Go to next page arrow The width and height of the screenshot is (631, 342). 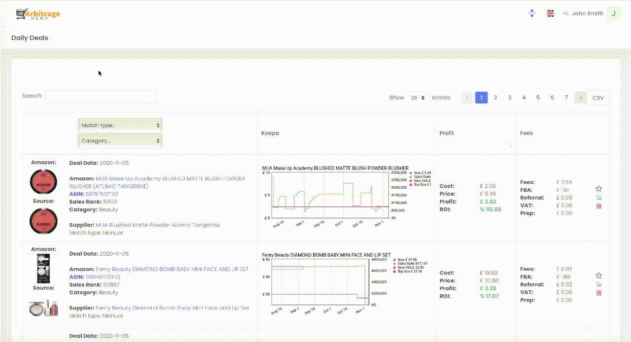click(581, 98)
